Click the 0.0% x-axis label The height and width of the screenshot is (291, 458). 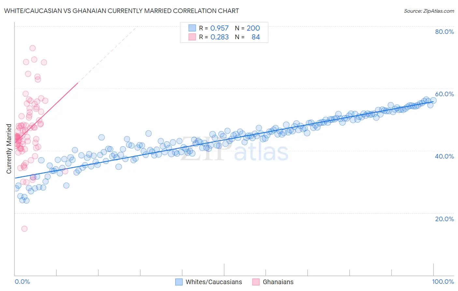22,282
